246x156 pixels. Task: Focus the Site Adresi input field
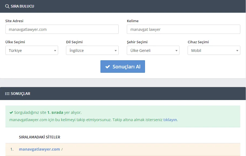62,29
